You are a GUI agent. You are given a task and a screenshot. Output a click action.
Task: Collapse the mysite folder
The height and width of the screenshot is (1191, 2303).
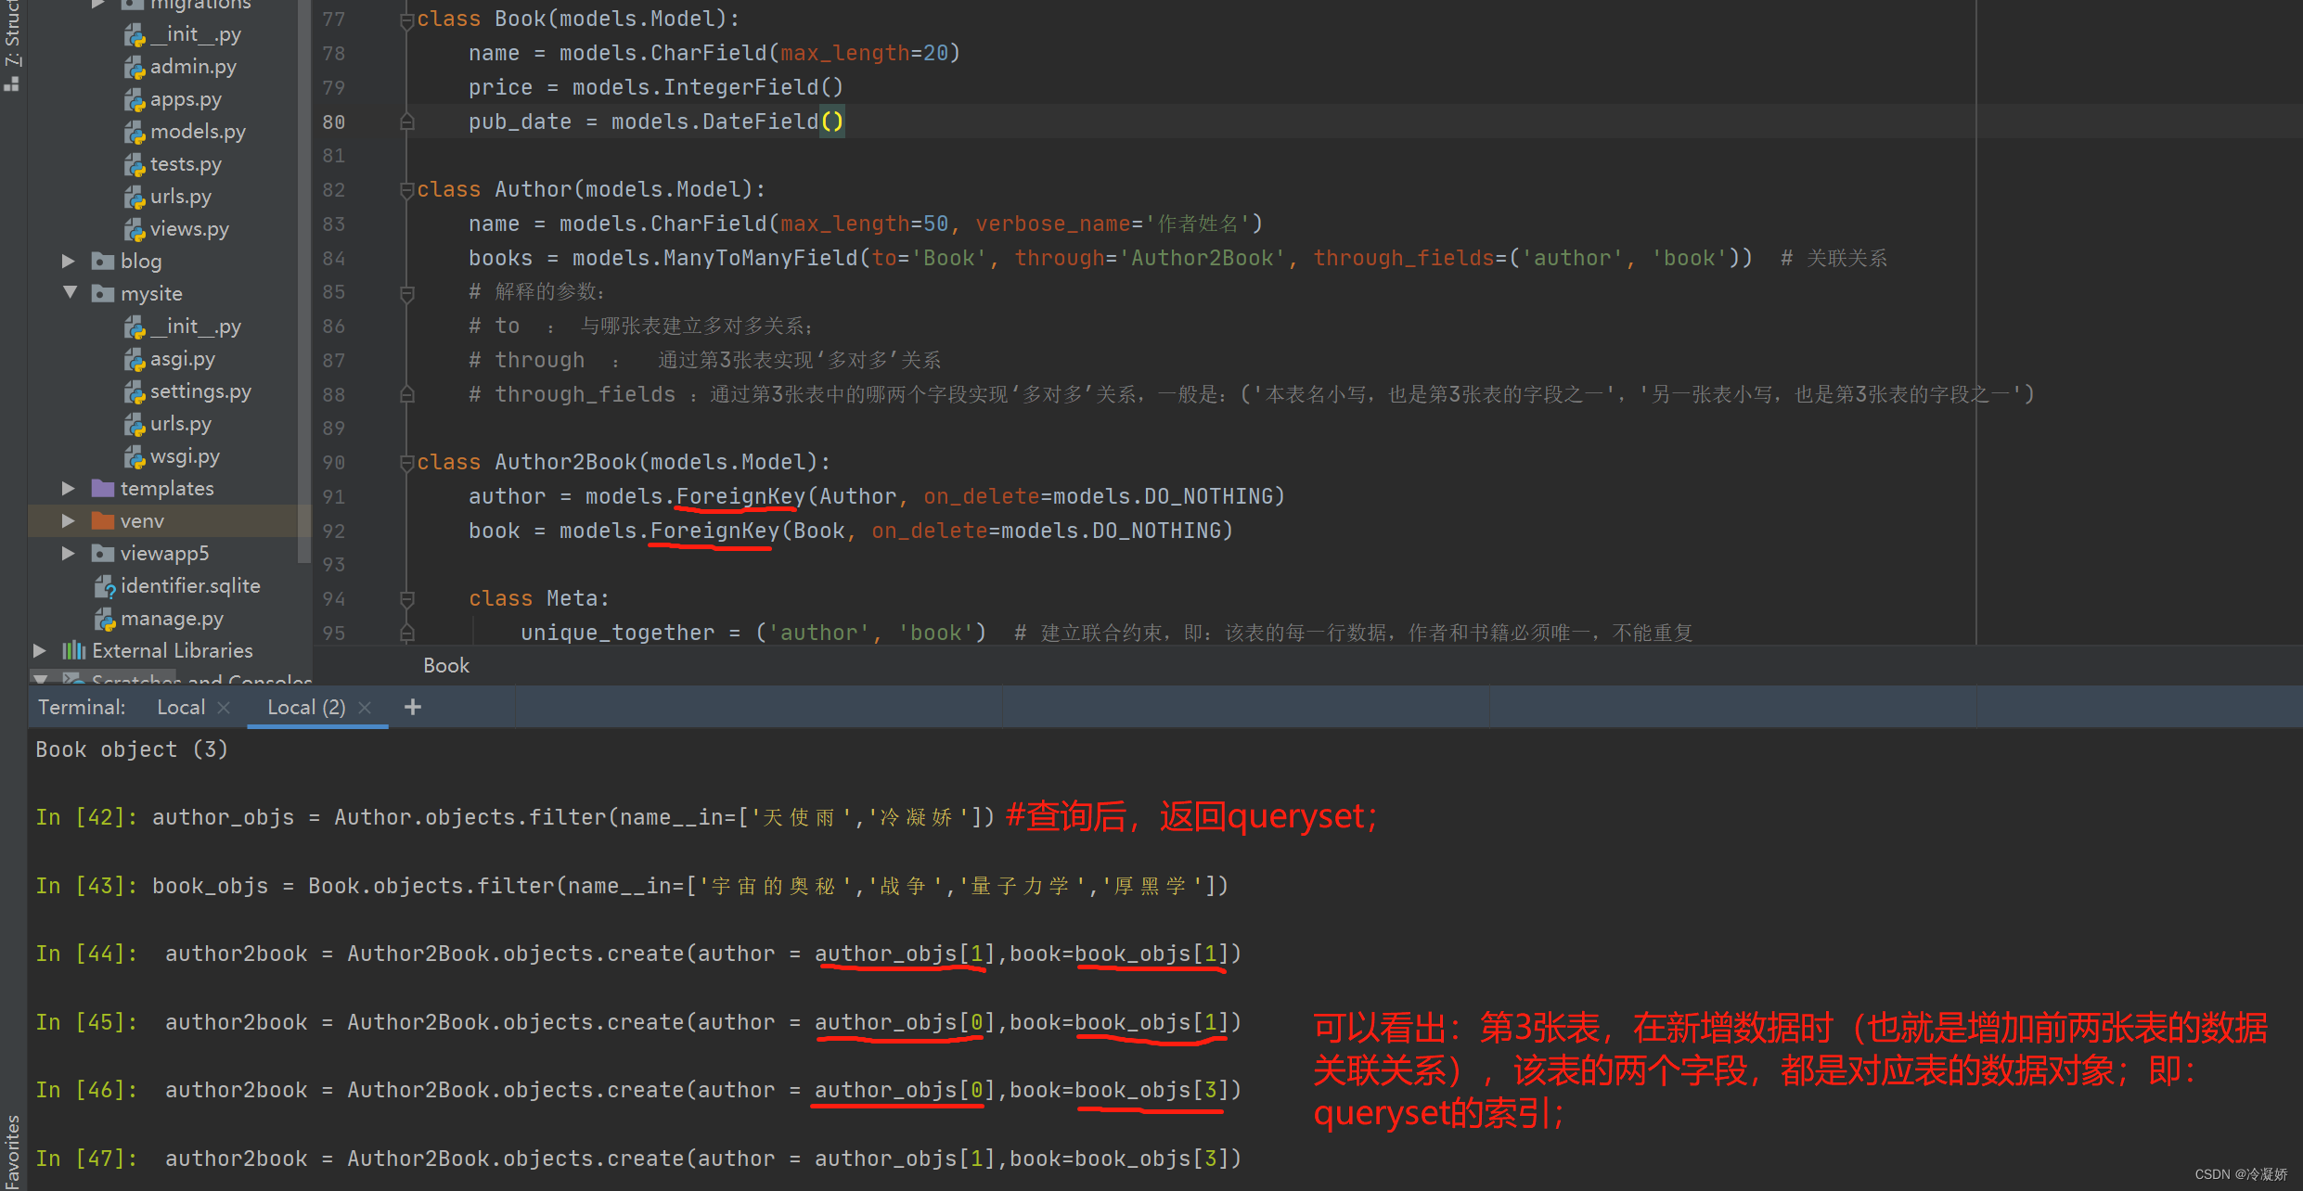tap(70, 293)
